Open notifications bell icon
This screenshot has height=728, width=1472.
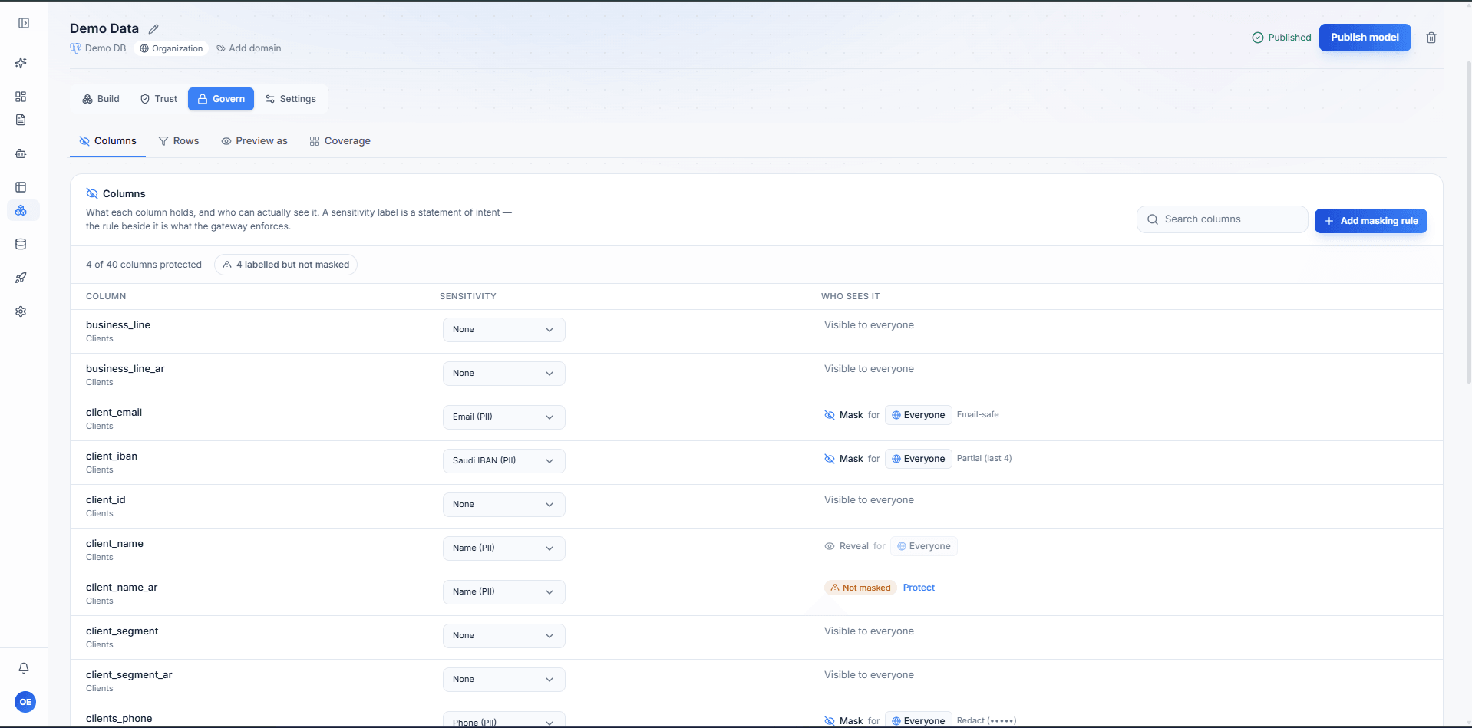click(24, 668)
